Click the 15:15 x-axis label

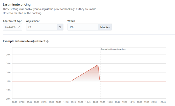click(x=103, y=102)
